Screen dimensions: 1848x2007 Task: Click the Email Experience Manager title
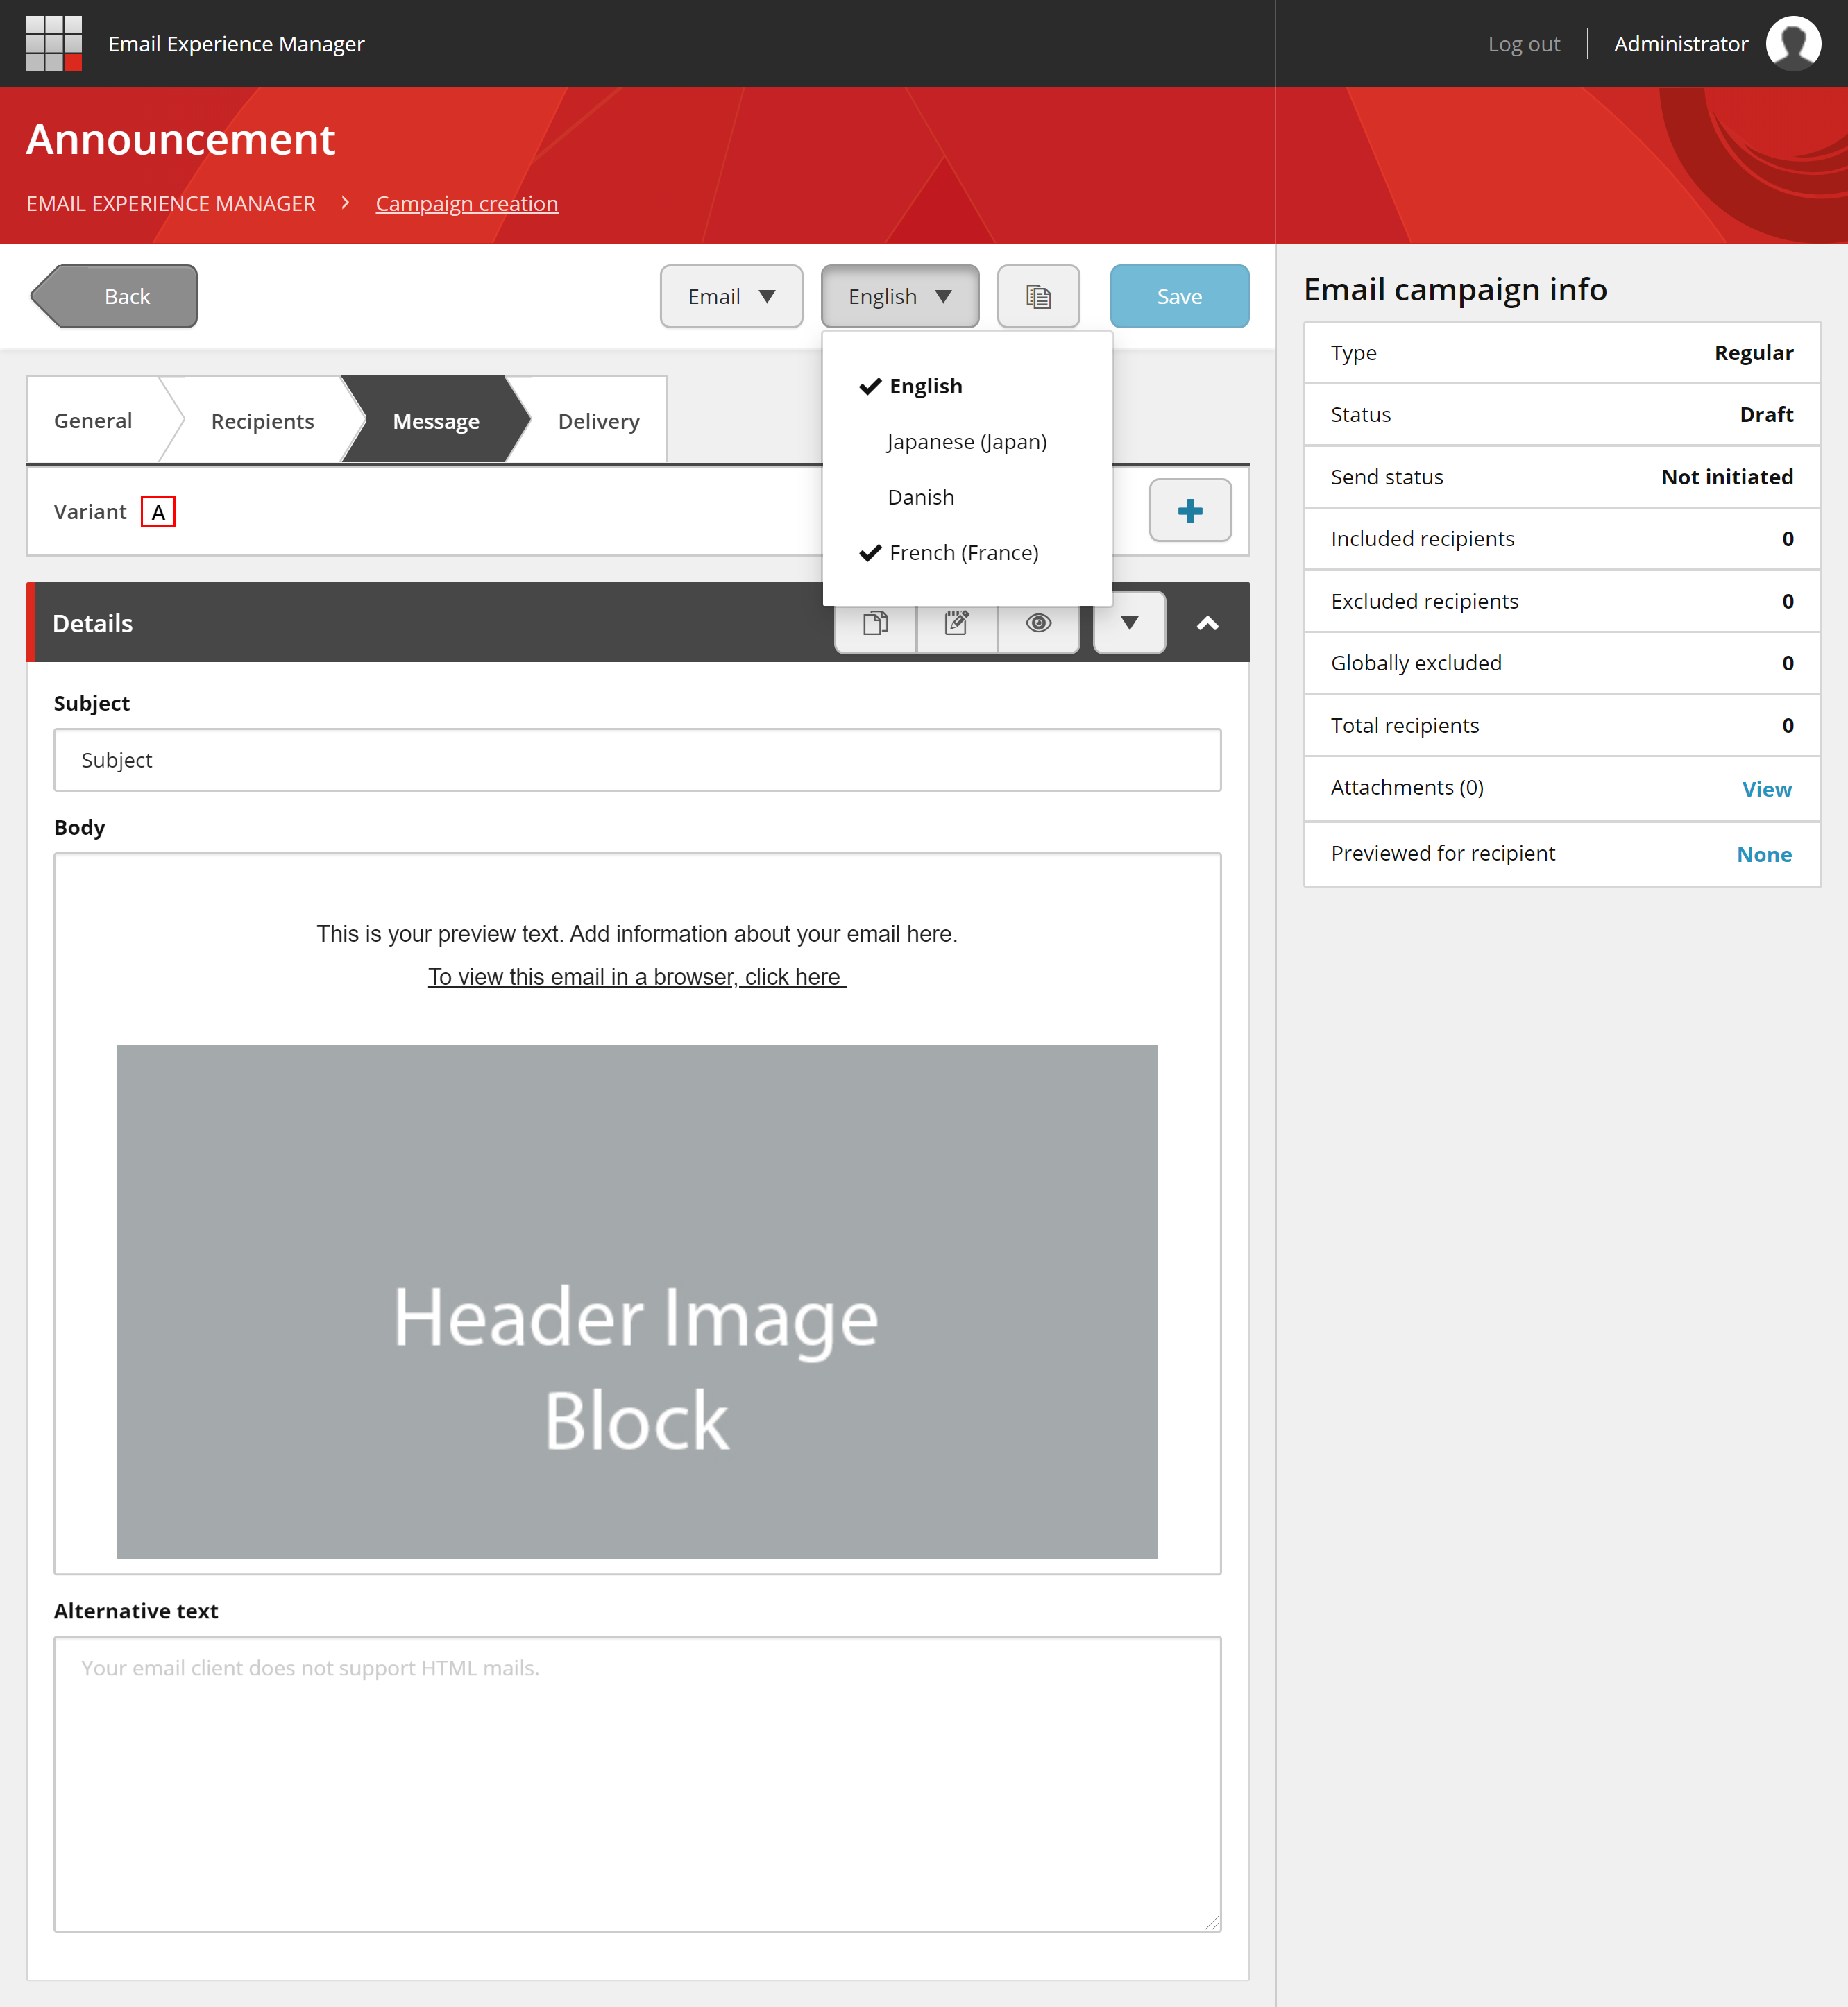tap(236, 44)
